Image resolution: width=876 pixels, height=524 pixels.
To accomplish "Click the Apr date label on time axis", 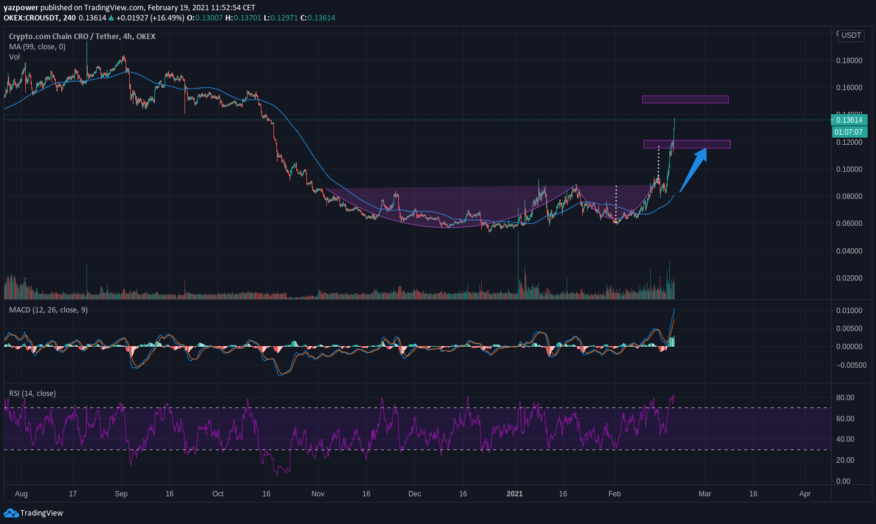I will 805,494.
